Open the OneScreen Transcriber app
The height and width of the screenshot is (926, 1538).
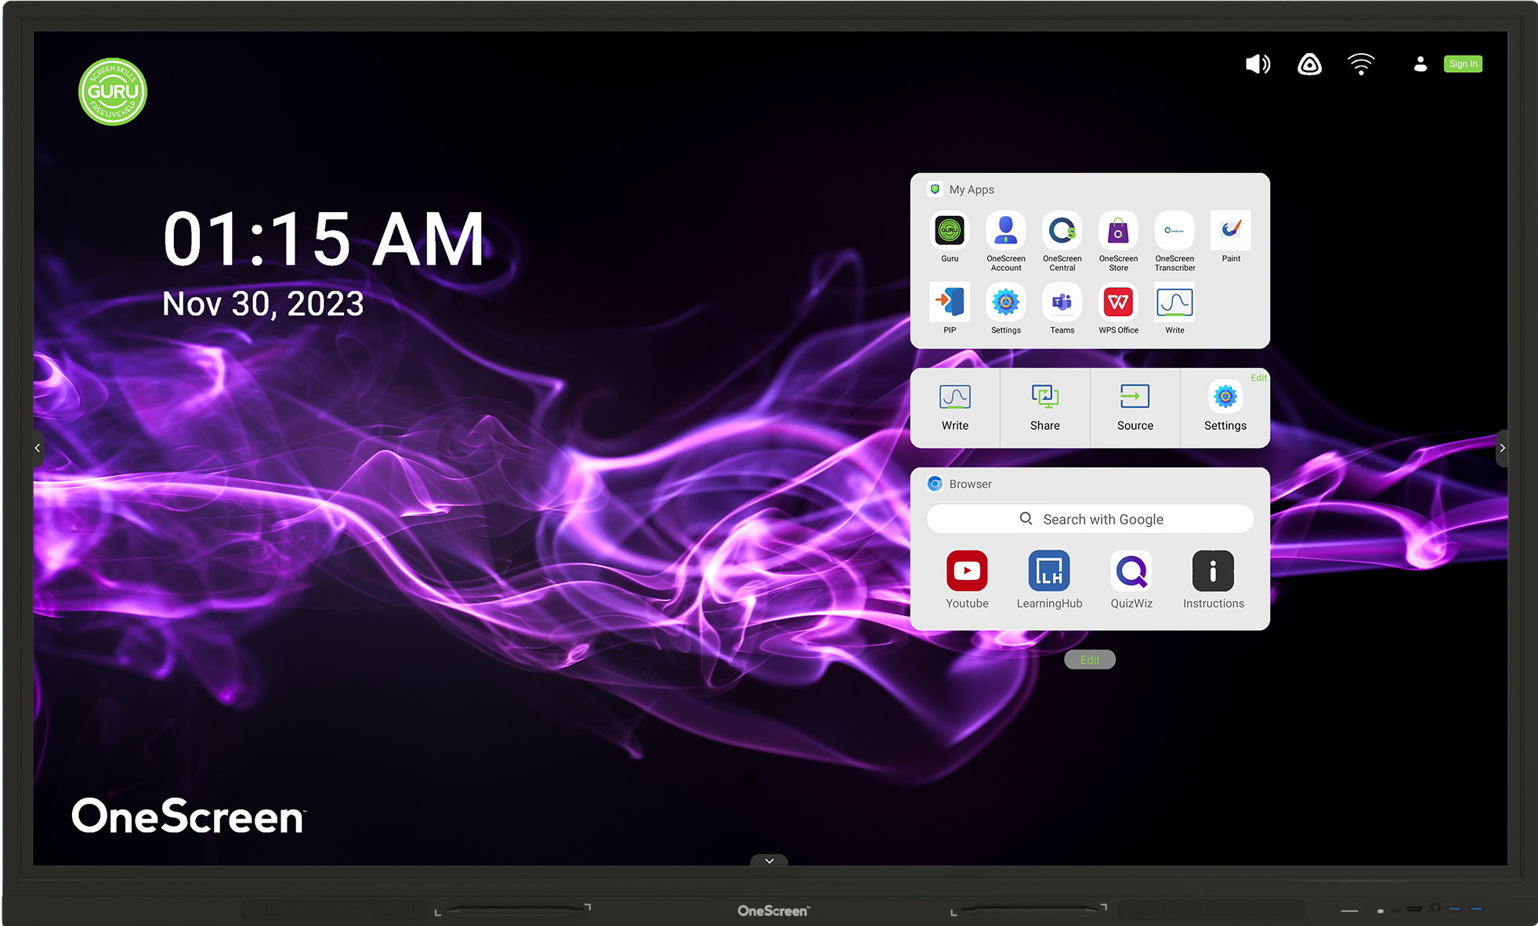tap(1174, 231)
